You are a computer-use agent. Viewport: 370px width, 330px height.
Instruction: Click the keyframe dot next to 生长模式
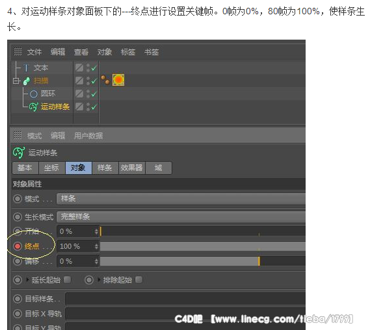coord(18,217)
